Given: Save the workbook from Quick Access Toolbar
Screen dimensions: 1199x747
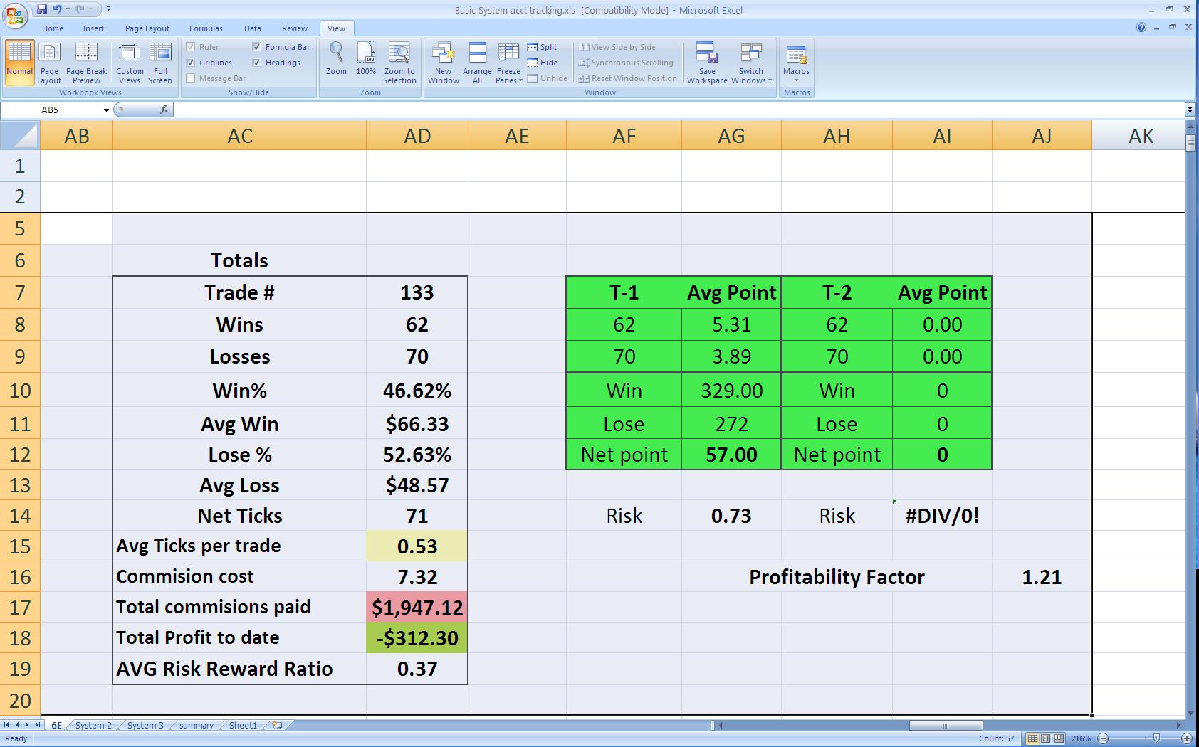Looking at the screenshot, I should coord(42,9).
